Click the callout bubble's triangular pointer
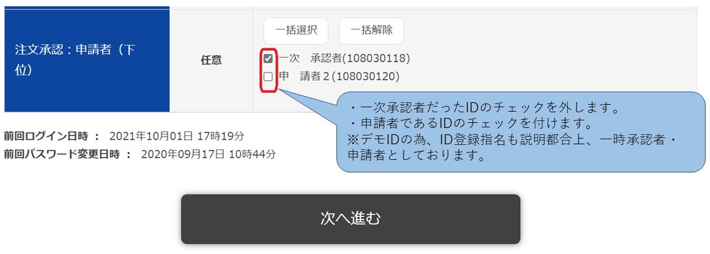 coord(308,102)
